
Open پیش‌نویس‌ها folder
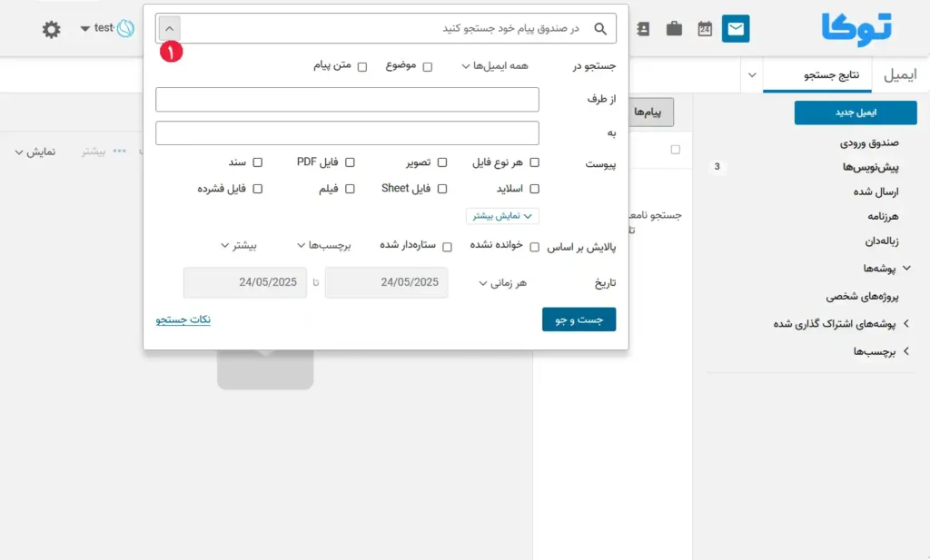(x=870, y=168)
